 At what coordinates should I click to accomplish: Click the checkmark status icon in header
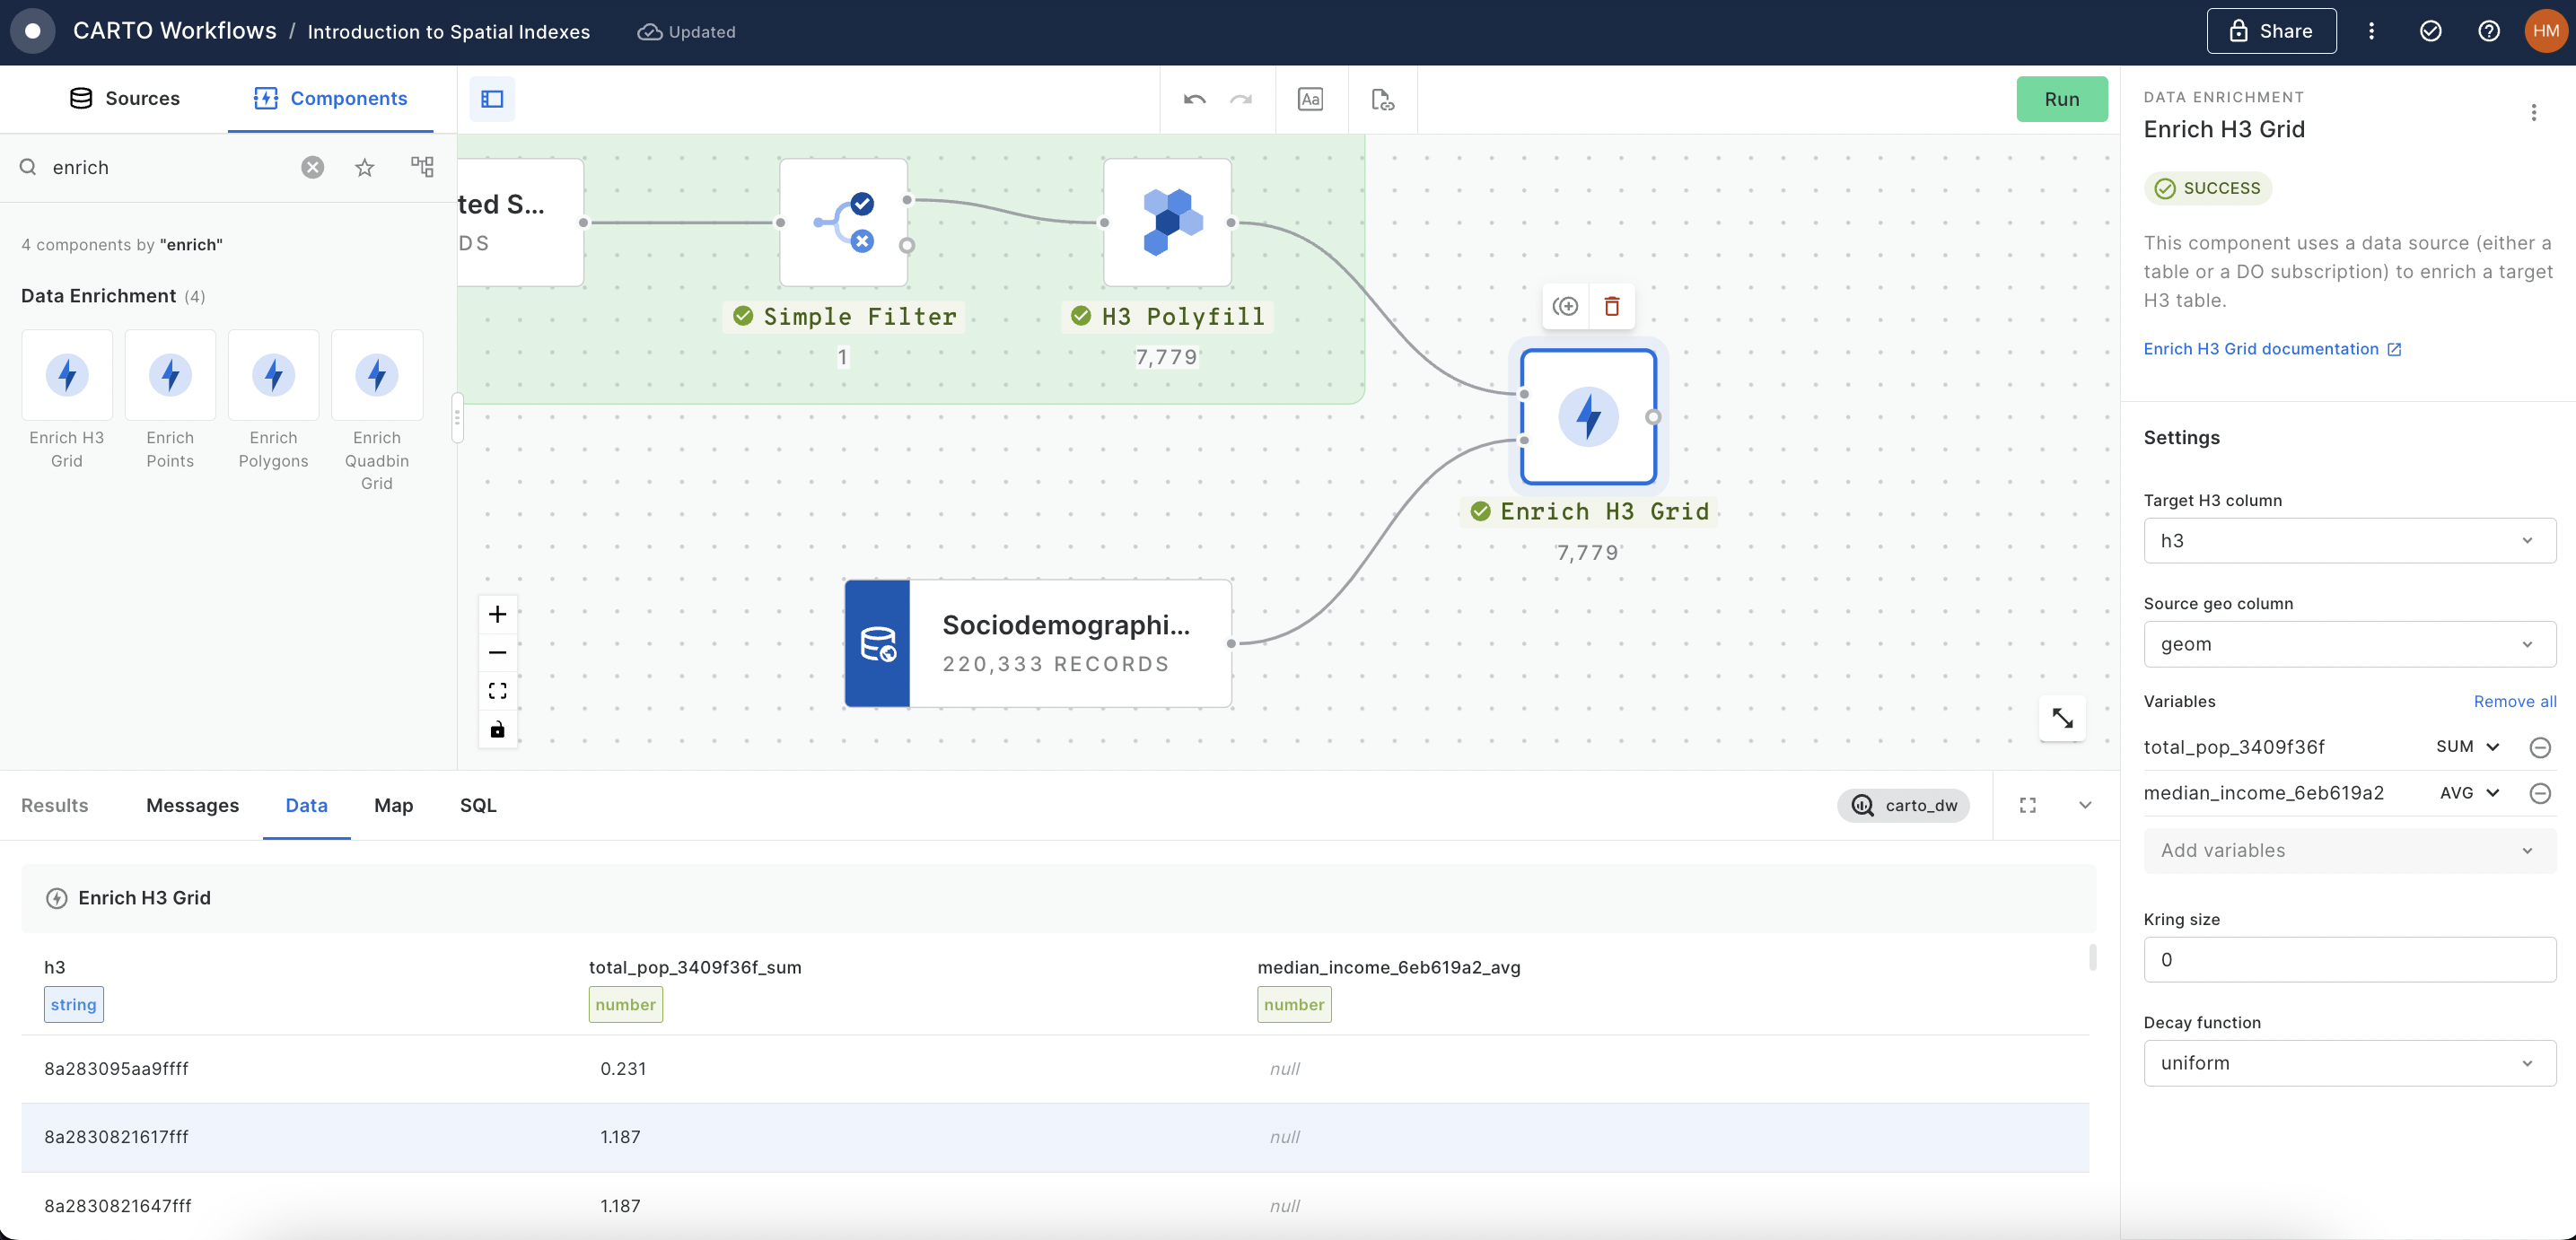(x=2430, y=31)
